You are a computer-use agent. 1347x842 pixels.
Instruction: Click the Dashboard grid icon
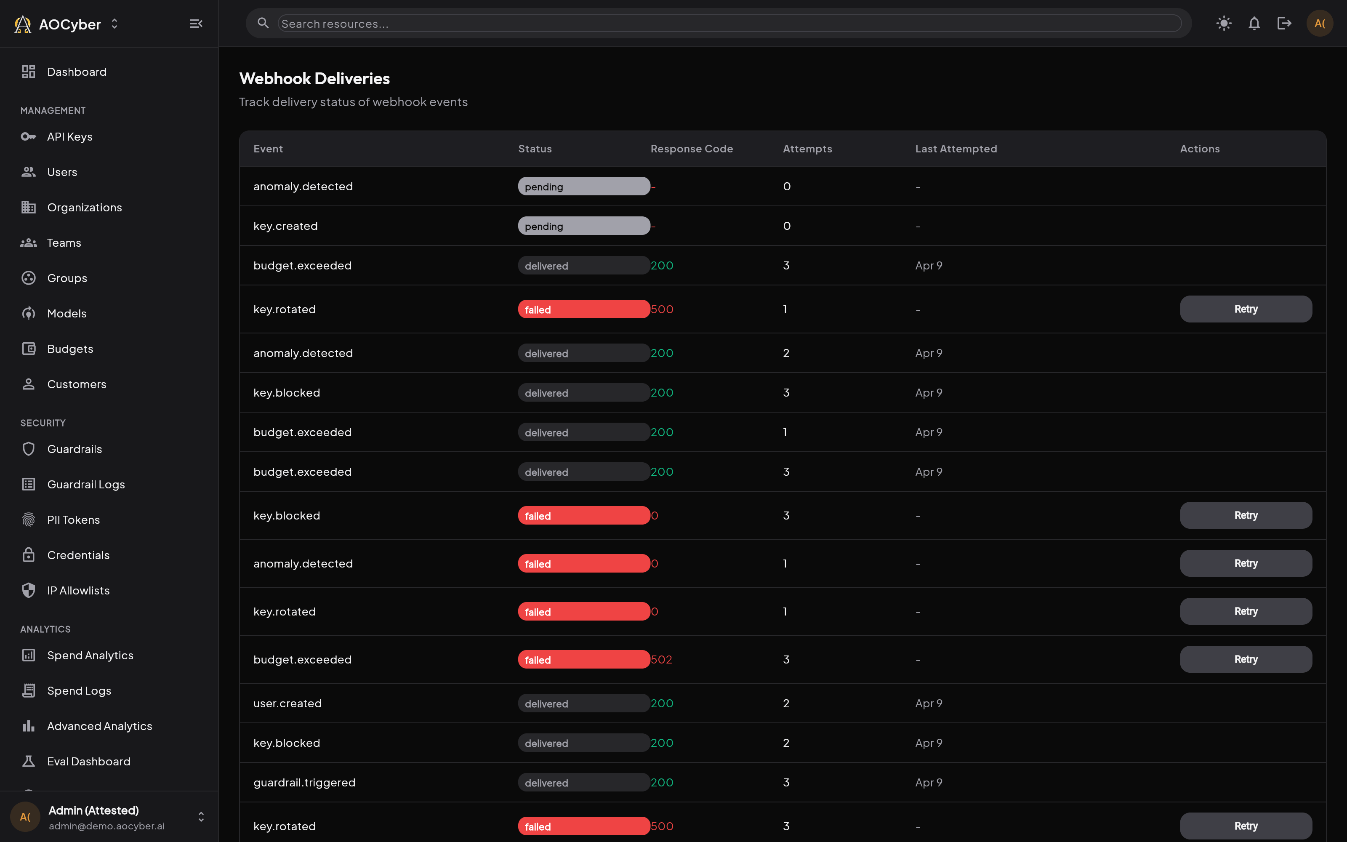click(28, 72)
